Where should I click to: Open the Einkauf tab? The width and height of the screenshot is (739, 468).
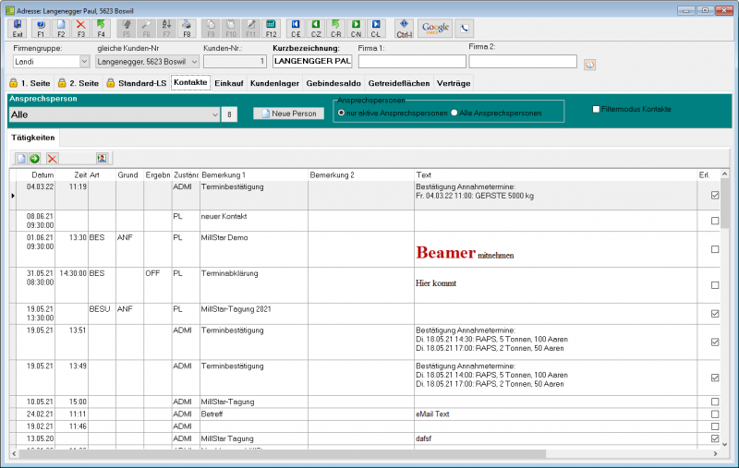(228, 83)
